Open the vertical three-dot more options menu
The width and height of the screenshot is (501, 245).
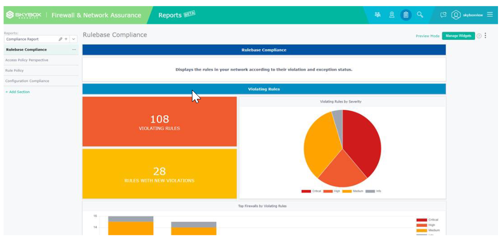[486, 36]
